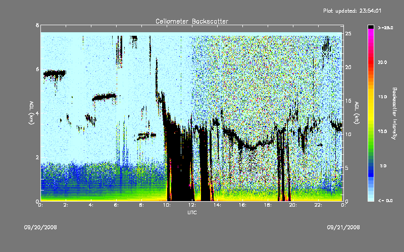Click the '6' tick on the km axis
404x252 pixels.
click(x=37, y=69)
